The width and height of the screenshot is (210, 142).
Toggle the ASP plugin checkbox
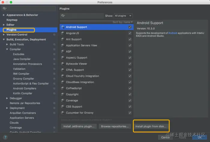tap(130, 52)
